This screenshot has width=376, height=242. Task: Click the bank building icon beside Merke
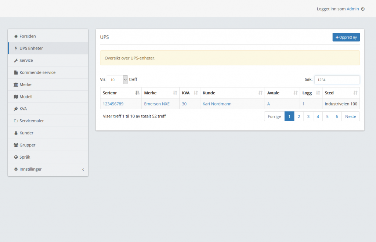16,85
